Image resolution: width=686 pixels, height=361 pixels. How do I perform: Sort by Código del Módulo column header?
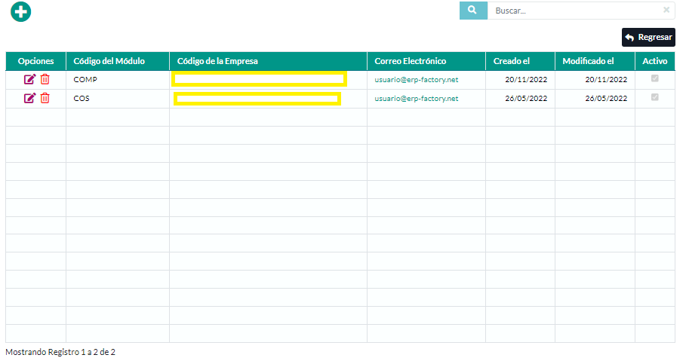109,61
